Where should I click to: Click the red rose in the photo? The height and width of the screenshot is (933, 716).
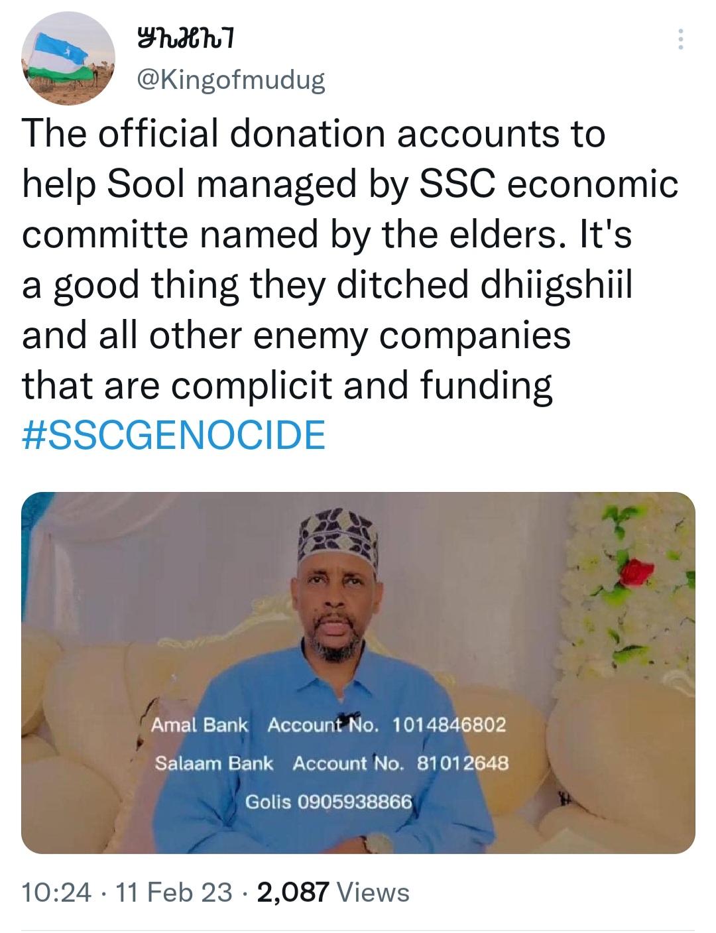tap(637, 569)
